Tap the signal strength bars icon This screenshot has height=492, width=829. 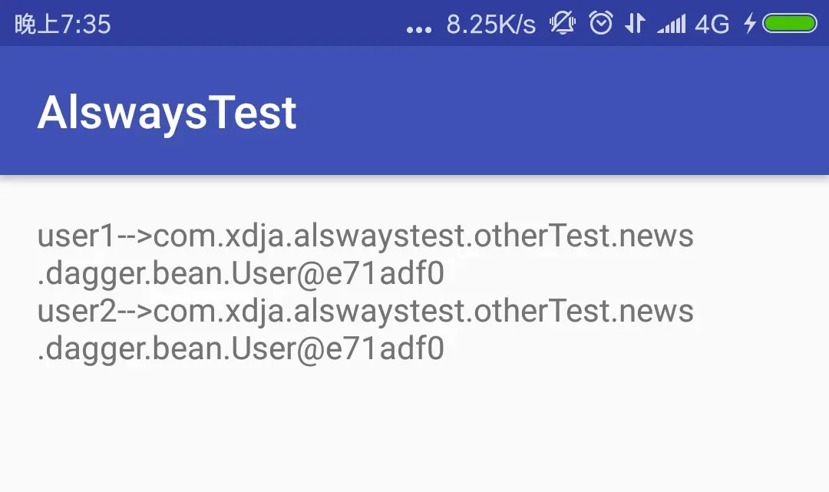coord(672,24)
